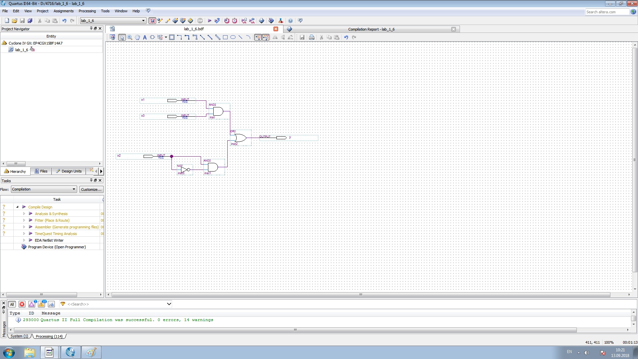Select the Symbol Tool gate icon
The width and height of the screenshot is (638, 359).
tap(152, 37)
